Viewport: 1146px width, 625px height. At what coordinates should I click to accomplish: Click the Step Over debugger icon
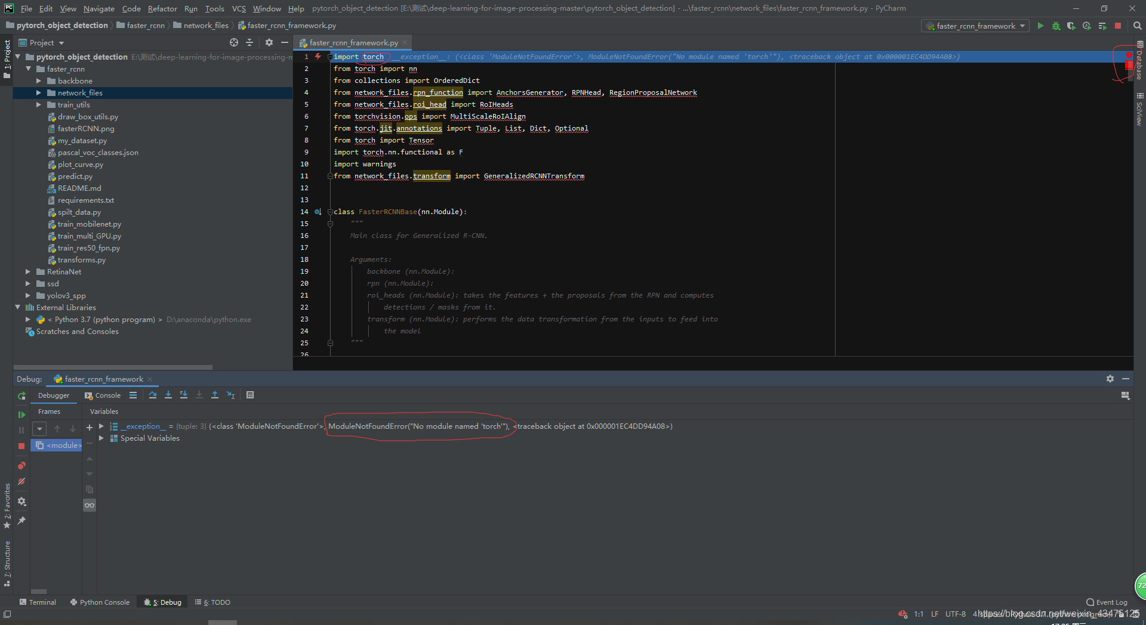153,395
